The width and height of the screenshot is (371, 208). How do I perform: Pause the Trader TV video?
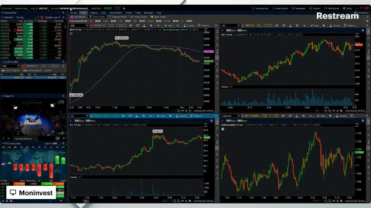3,139
